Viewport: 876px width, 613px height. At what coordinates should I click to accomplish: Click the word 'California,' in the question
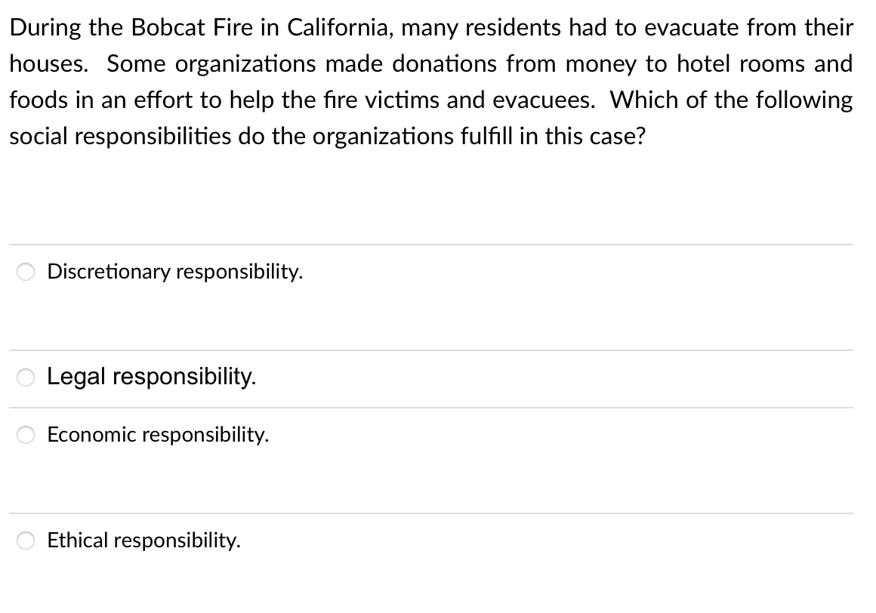coord(341,27)
